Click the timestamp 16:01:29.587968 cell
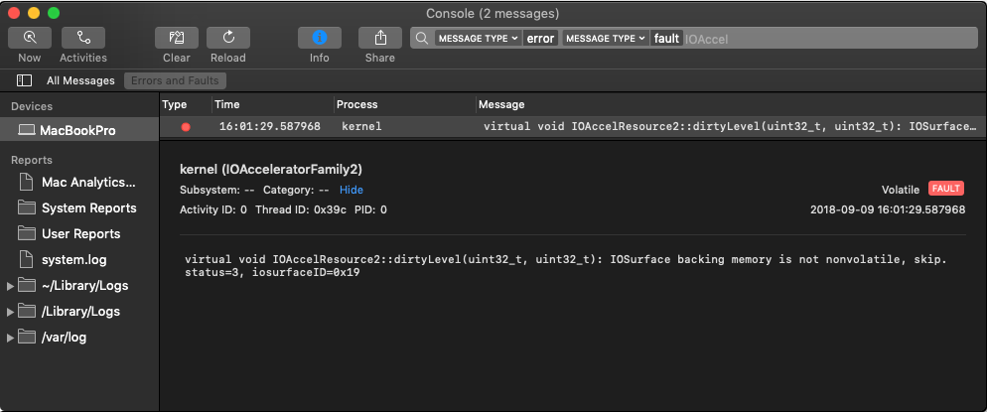Screen dimensions: 987x412 (x=269, y=126)
